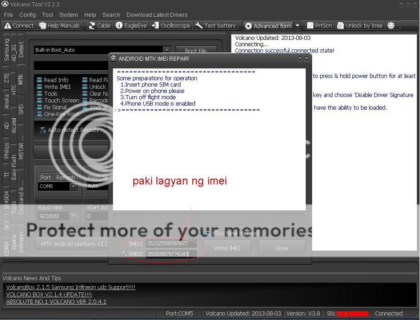The width and height of the screenshot is (420, 320).
Task: Select the Read Info radio option
Action: coord(40,80)
